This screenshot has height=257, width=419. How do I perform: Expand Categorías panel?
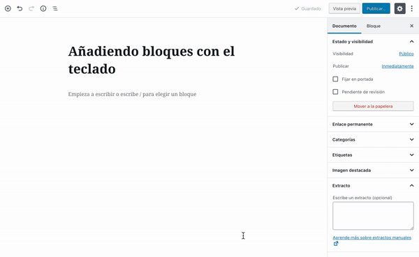373,140
